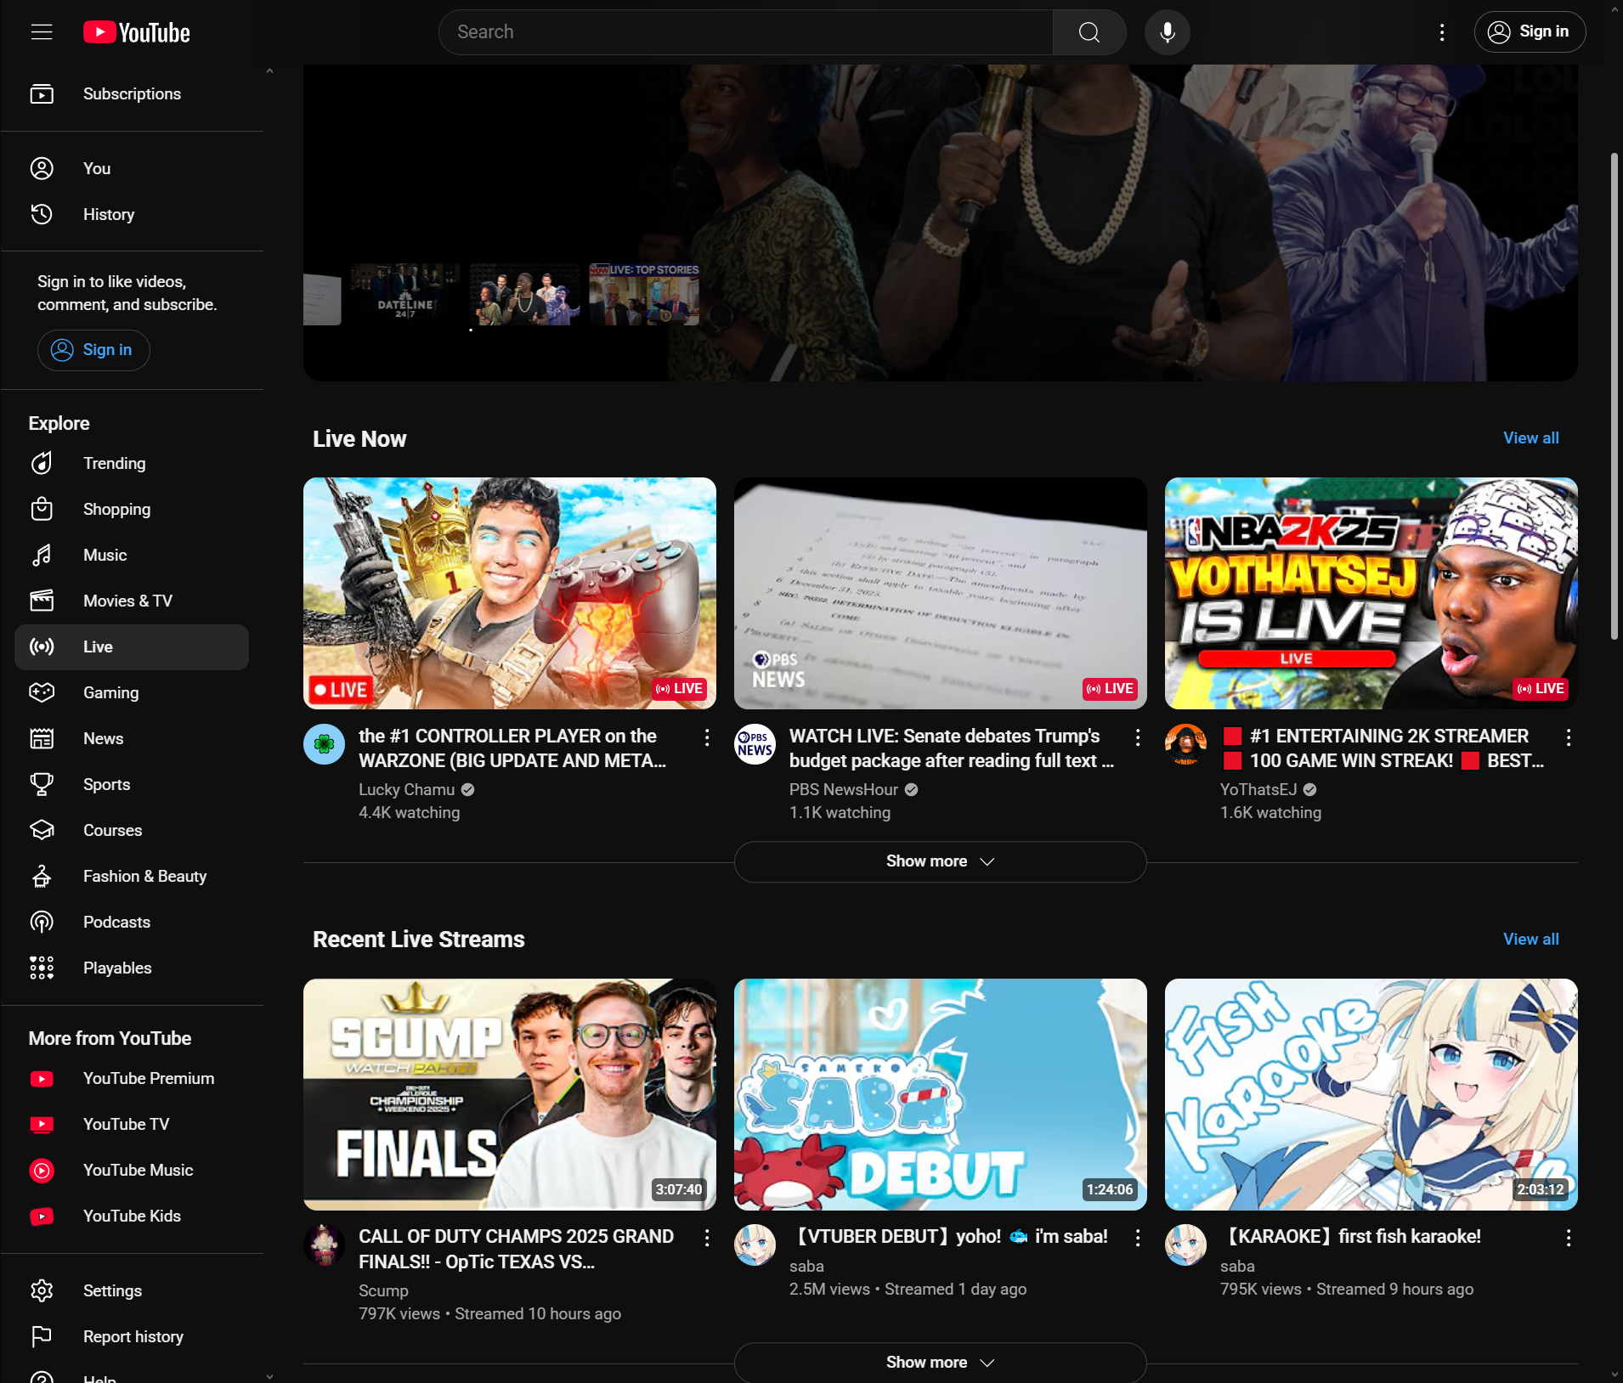The height and width of the screenshot is (1383, 1623).
Task: Open PBS NewsHour channel avatar
Action: pos(755,744)
